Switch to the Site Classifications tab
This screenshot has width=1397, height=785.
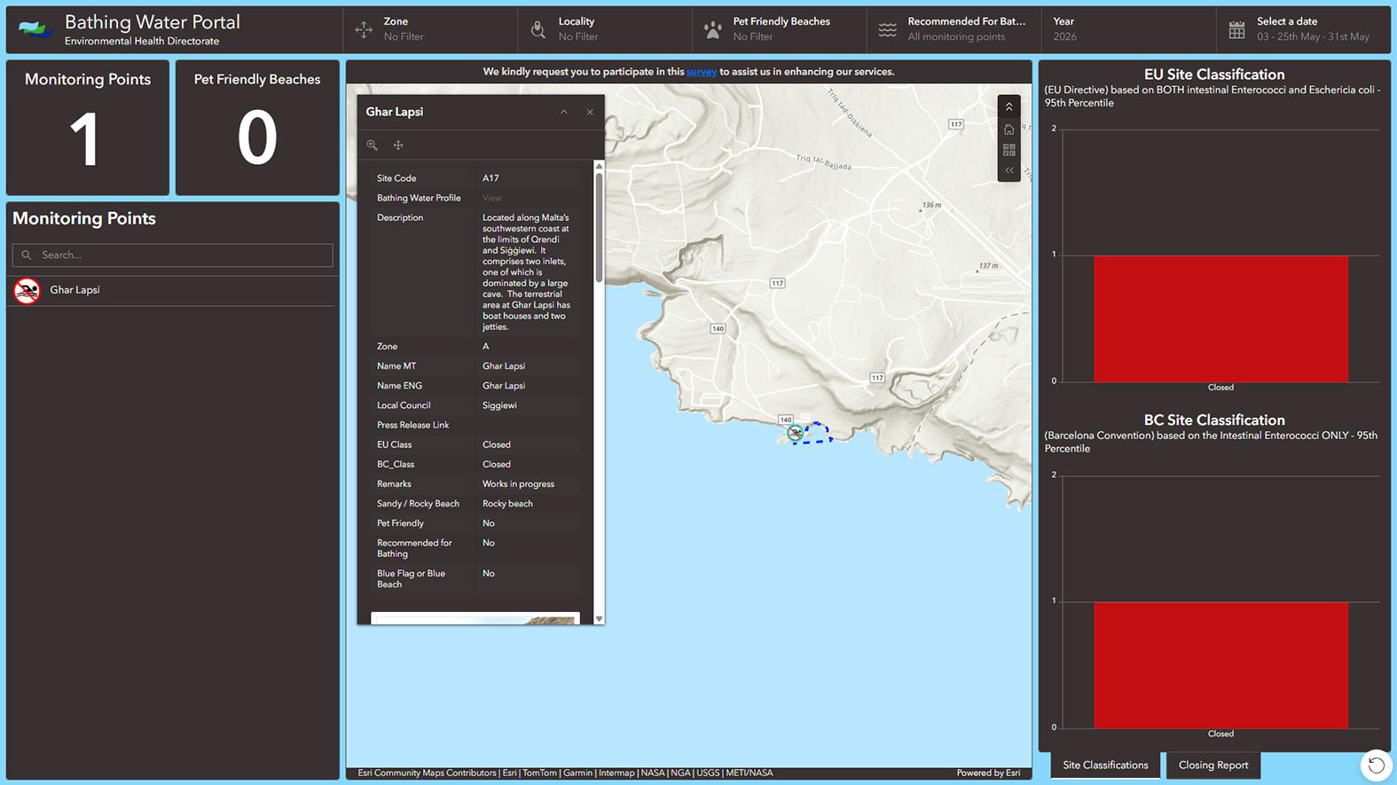[1105, 765]
